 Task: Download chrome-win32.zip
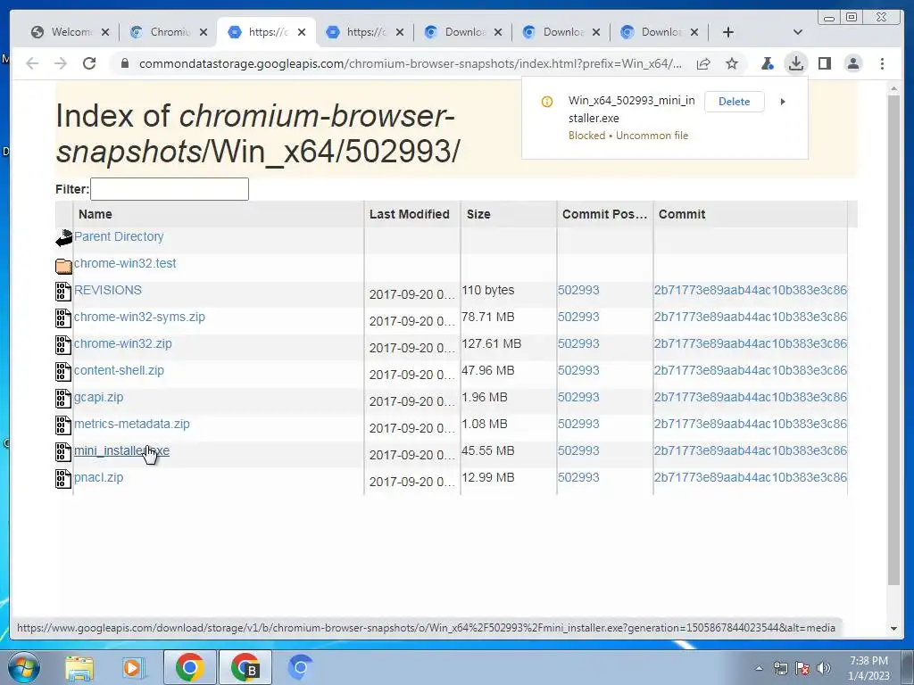pos(123,343)
